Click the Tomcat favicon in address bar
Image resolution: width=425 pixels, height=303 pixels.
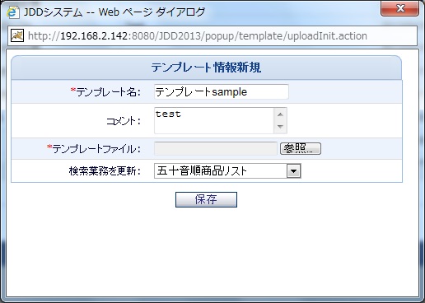click(x=17, y=35)
